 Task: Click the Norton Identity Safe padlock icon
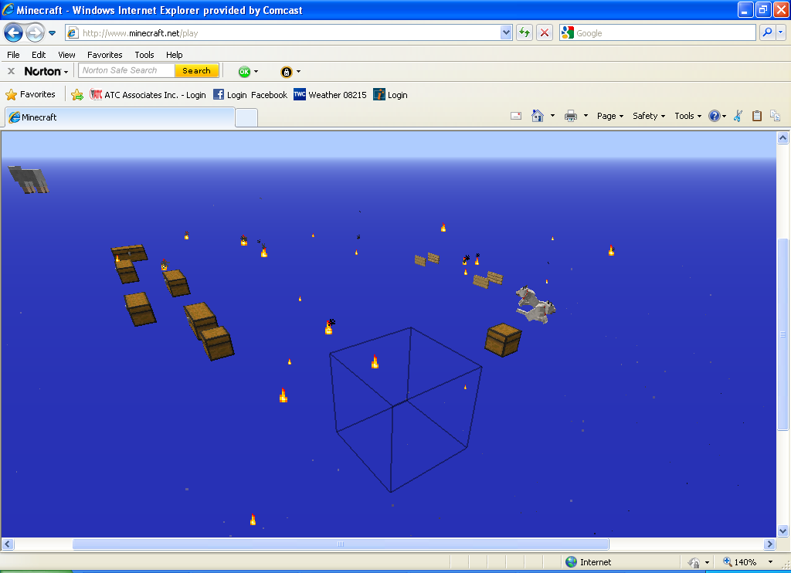tap(287, 72)
